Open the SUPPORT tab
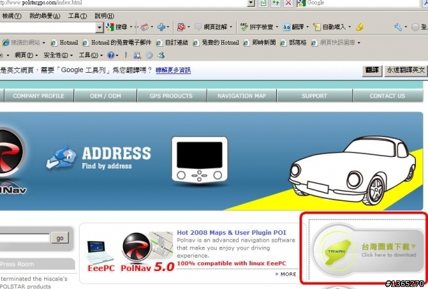Image resolution: width=428 pixels, height=289 pixels. [x=314, y=96]
